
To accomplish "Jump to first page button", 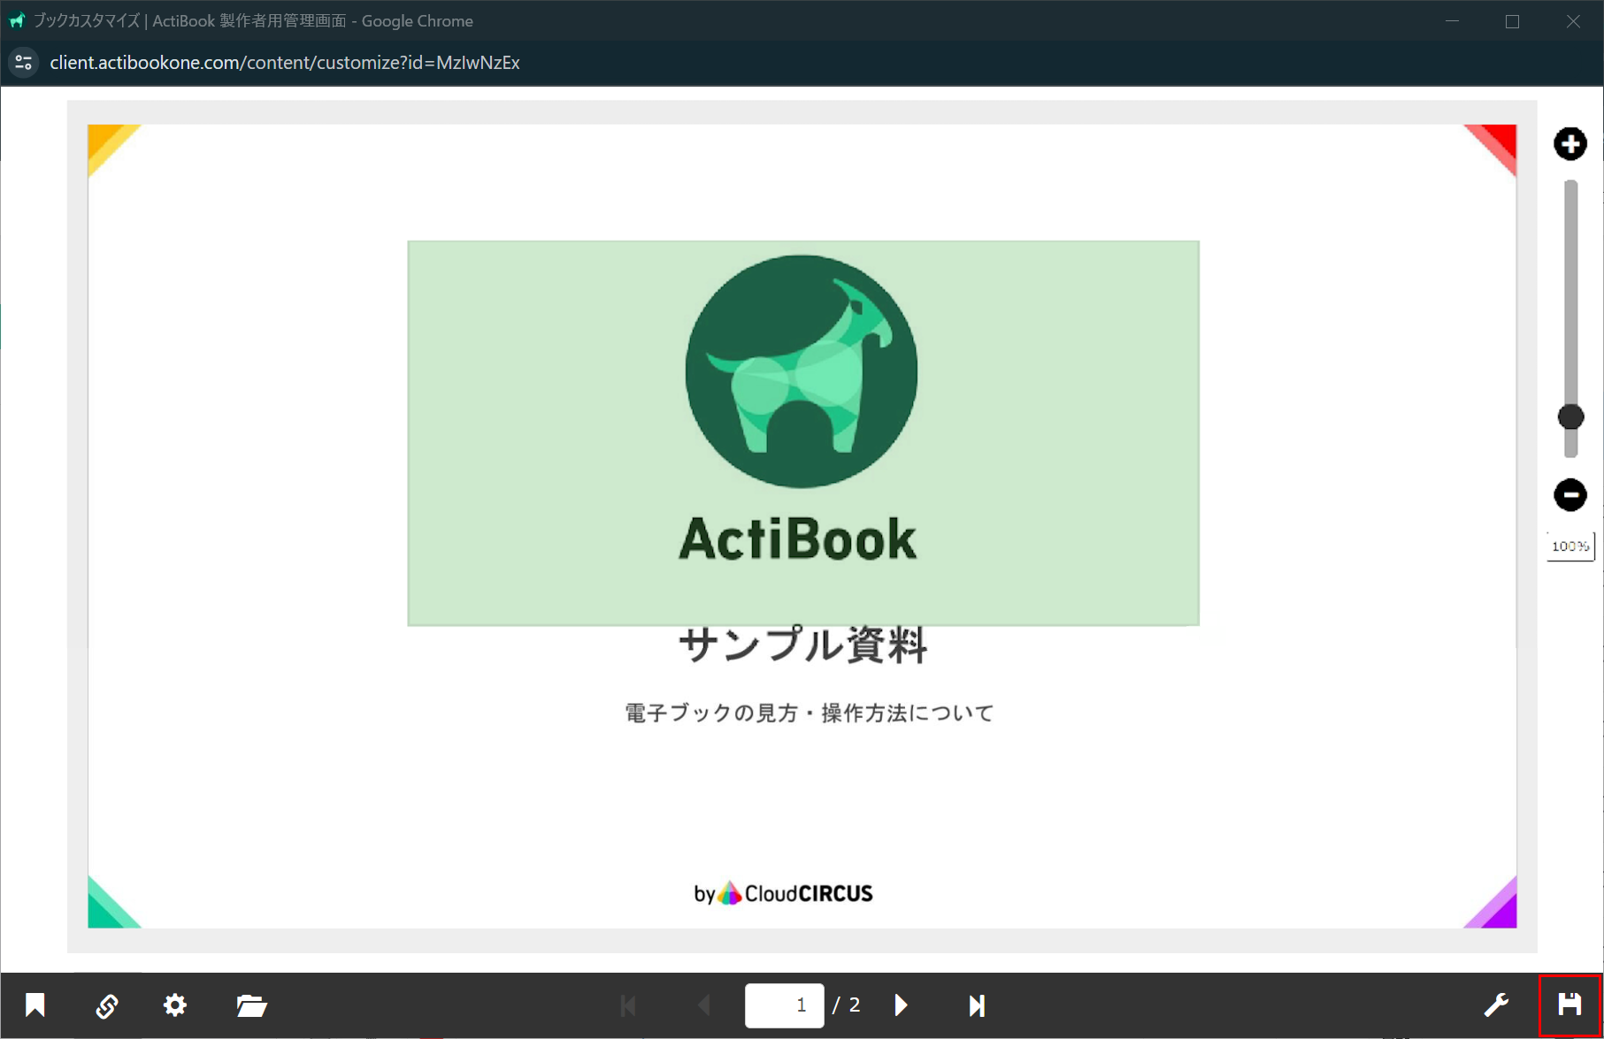I will pyautogui.click(x=629, y=1005).
